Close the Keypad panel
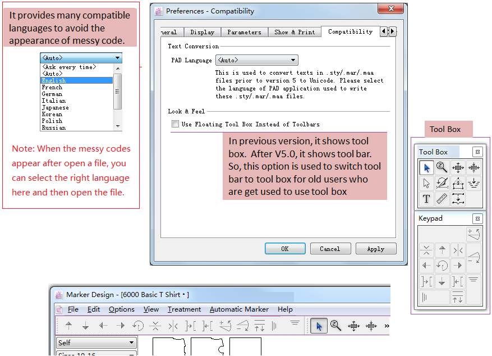Viewport: 492px width, 356px height. pos(477,218)
